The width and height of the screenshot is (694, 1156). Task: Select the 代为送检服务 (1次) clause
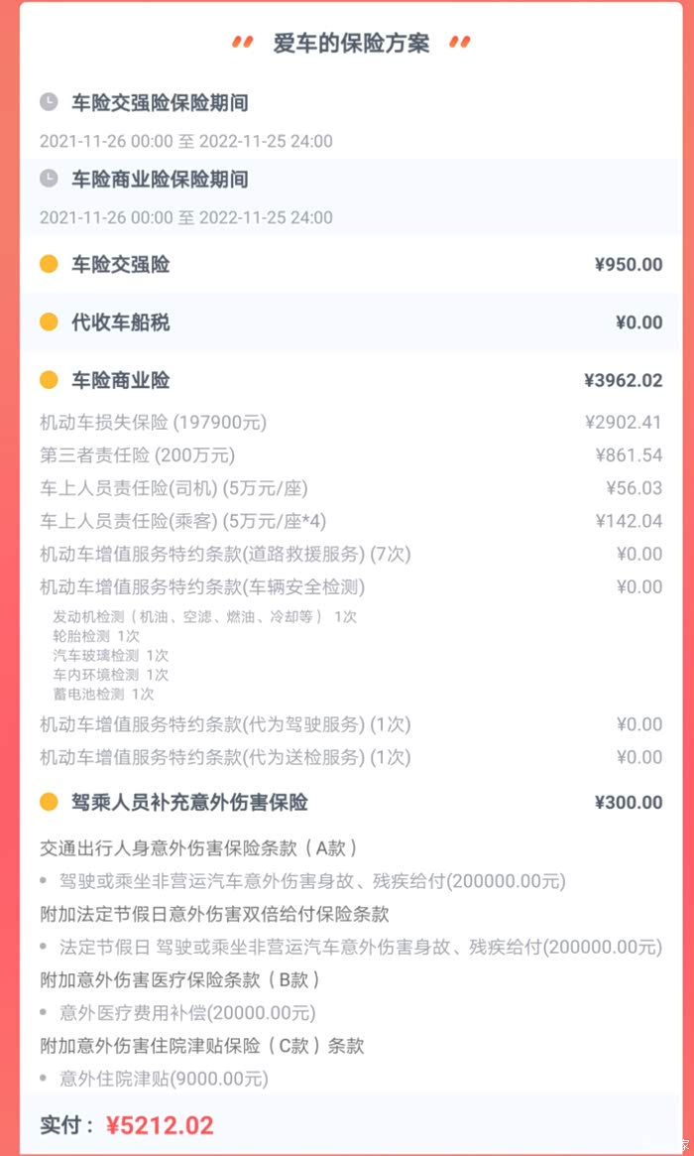click(x=225, y=757)
